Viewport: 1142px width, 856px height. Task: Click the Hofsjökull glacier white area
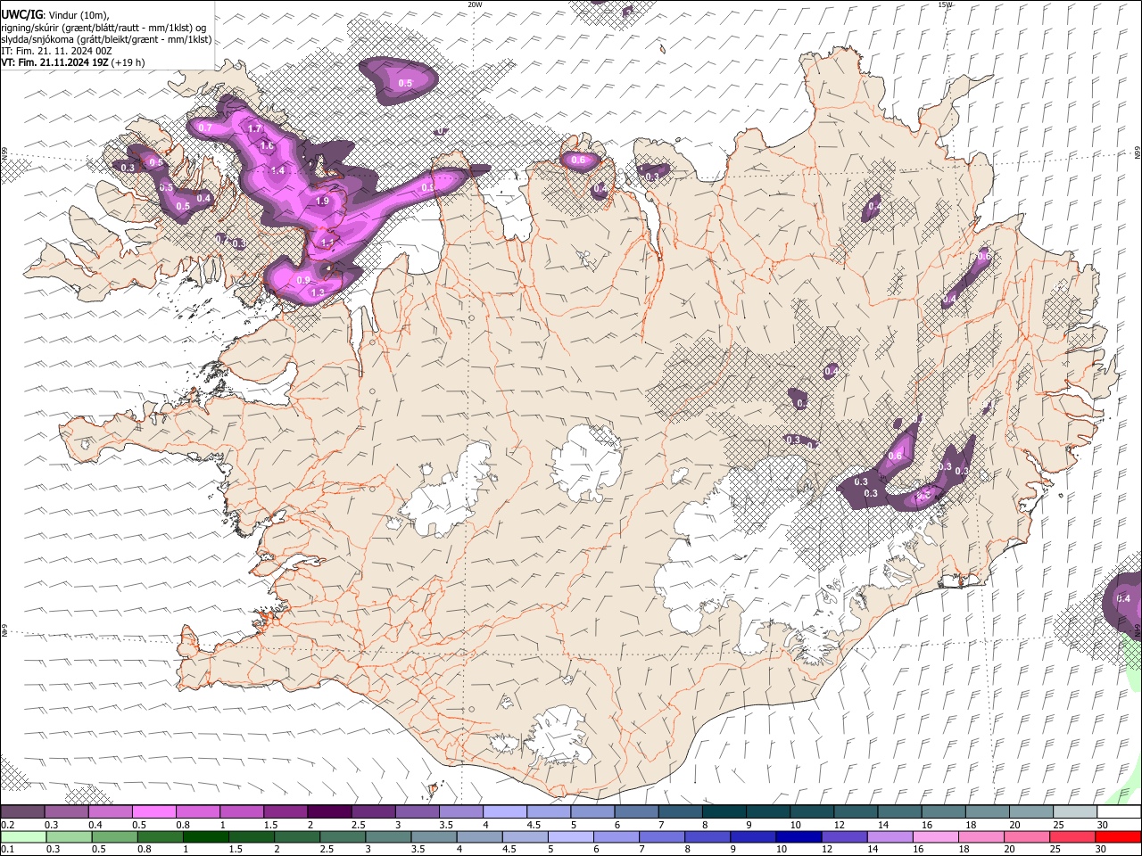[585, 464]
